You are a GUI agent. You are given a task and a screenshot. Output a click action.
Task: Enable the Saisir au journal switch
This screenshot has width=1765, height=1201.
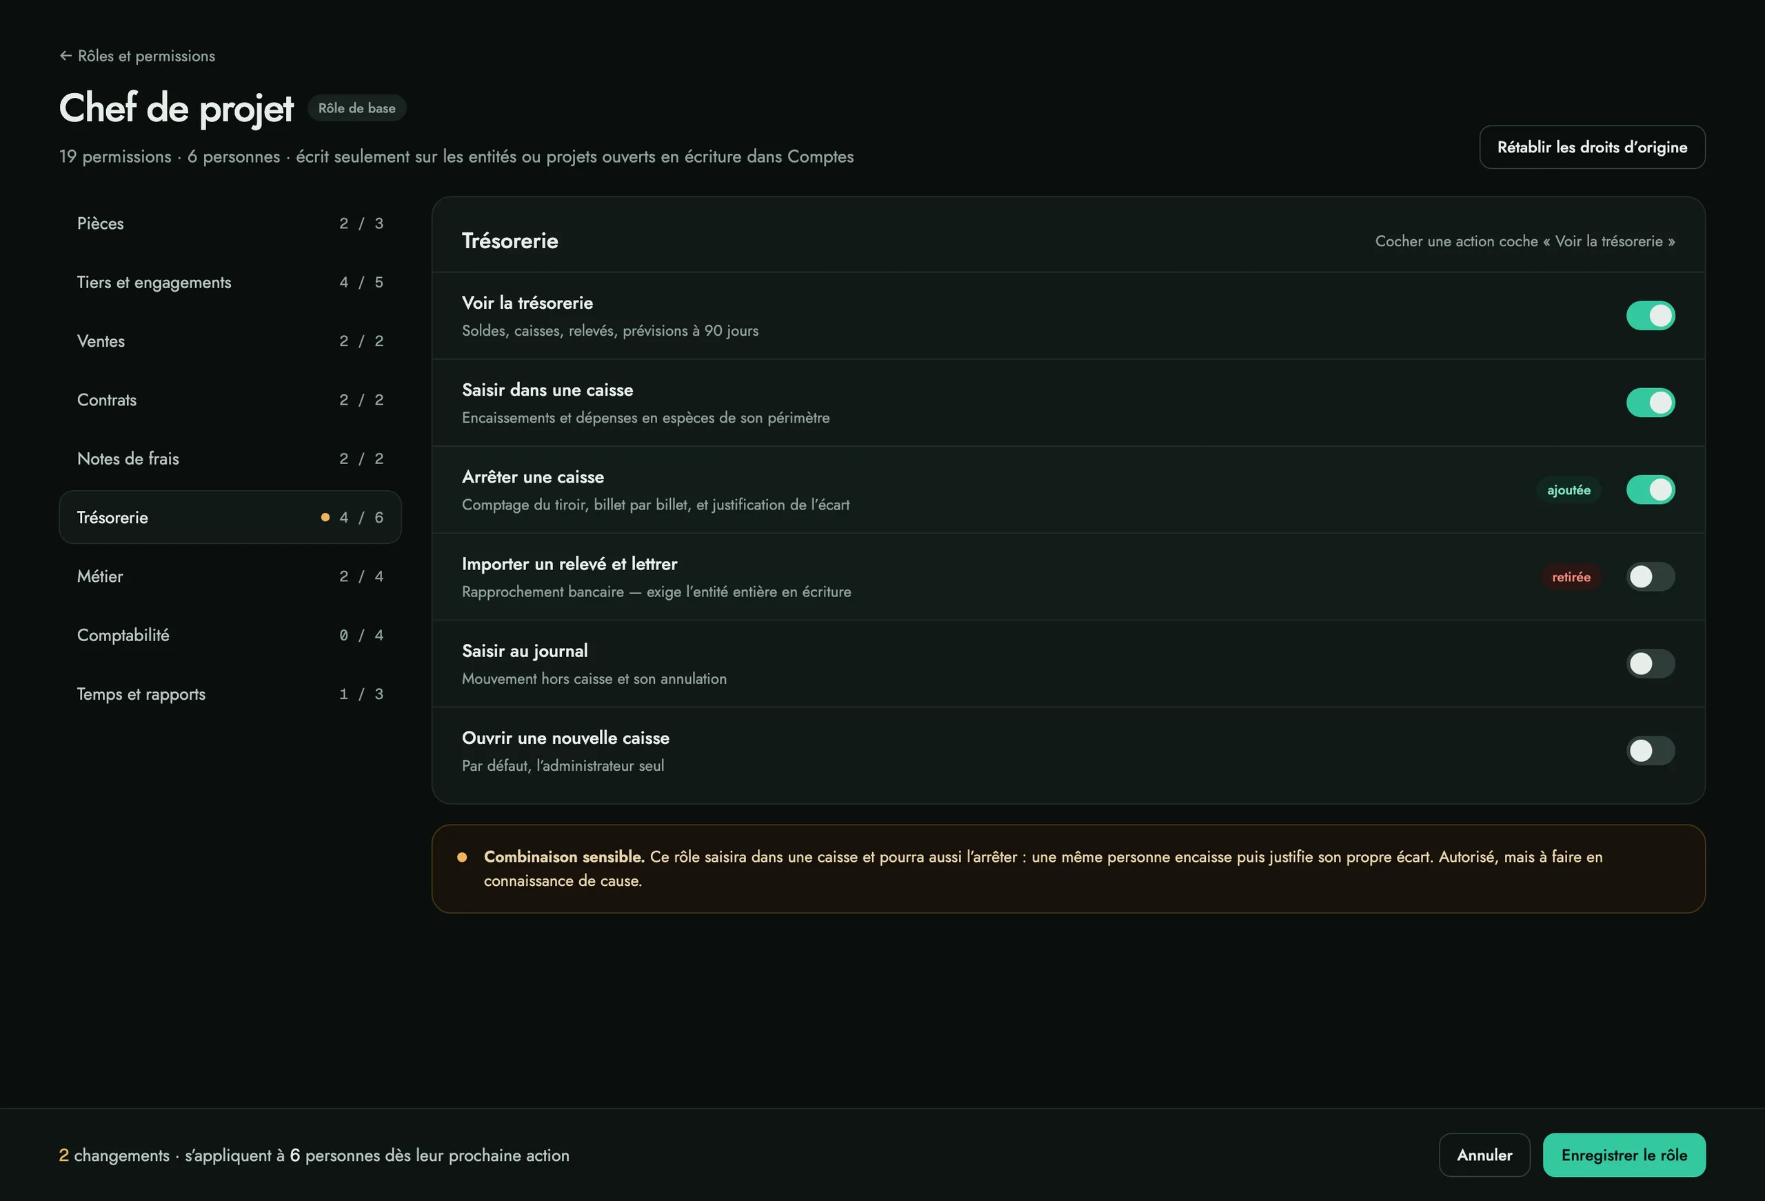coord(1651,664)
